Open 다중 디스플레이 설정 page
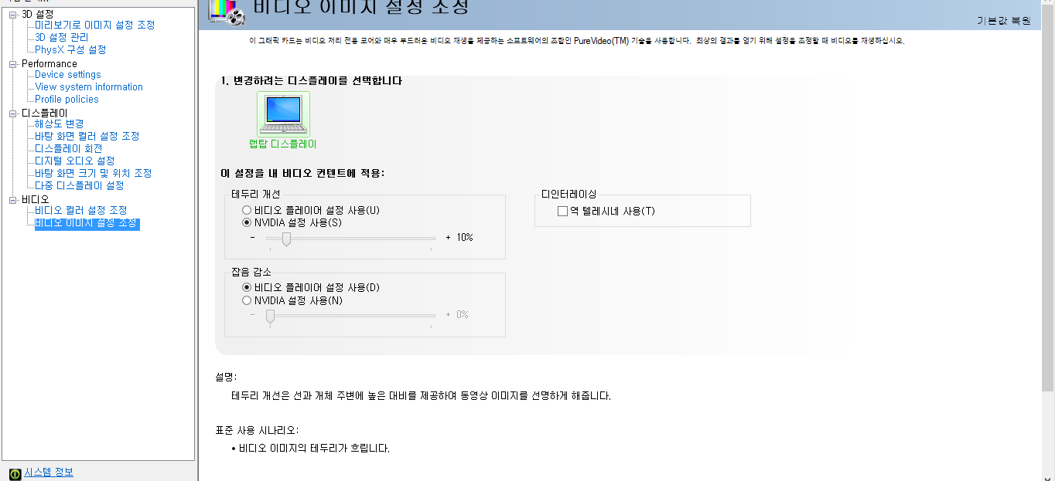This screenshot has height=481, width=1055. point(79,186)
